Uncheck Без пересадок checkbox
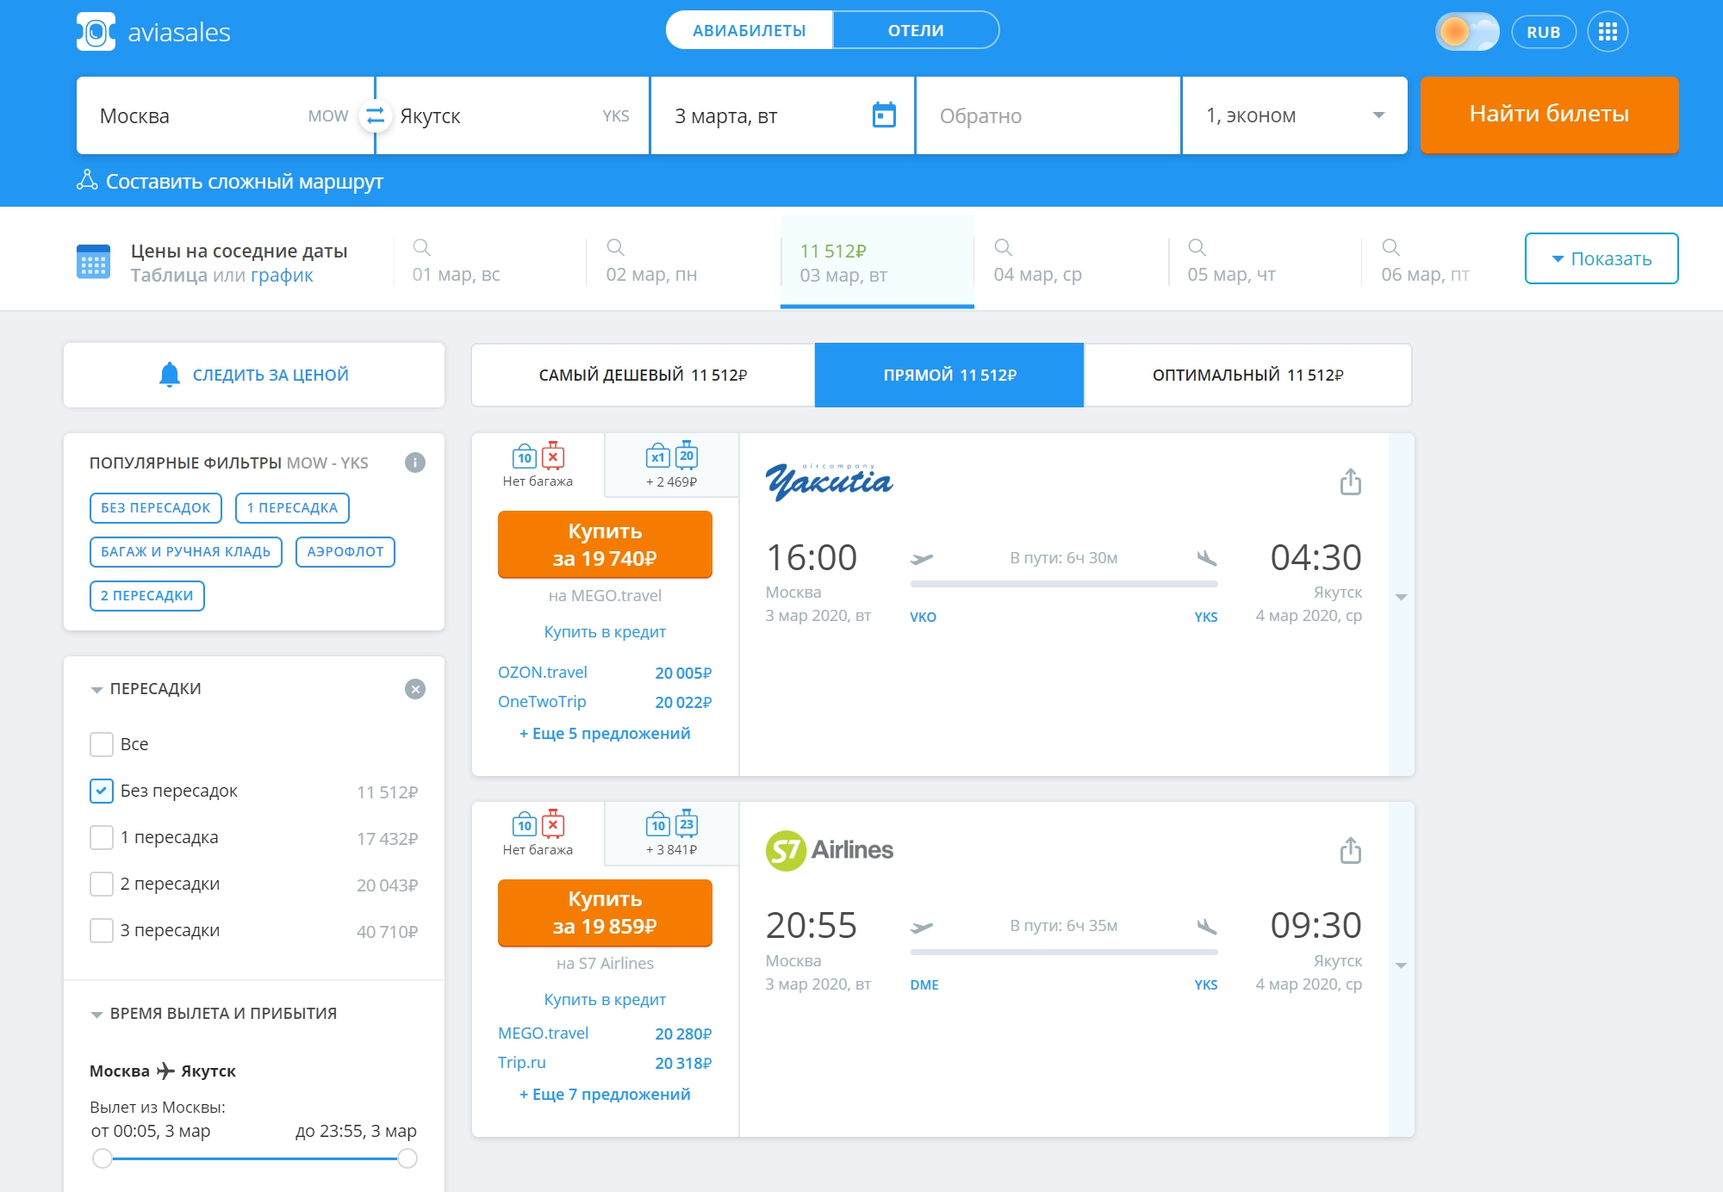The width and height of the screenshot is (1723, 1192). coord(102,791)
